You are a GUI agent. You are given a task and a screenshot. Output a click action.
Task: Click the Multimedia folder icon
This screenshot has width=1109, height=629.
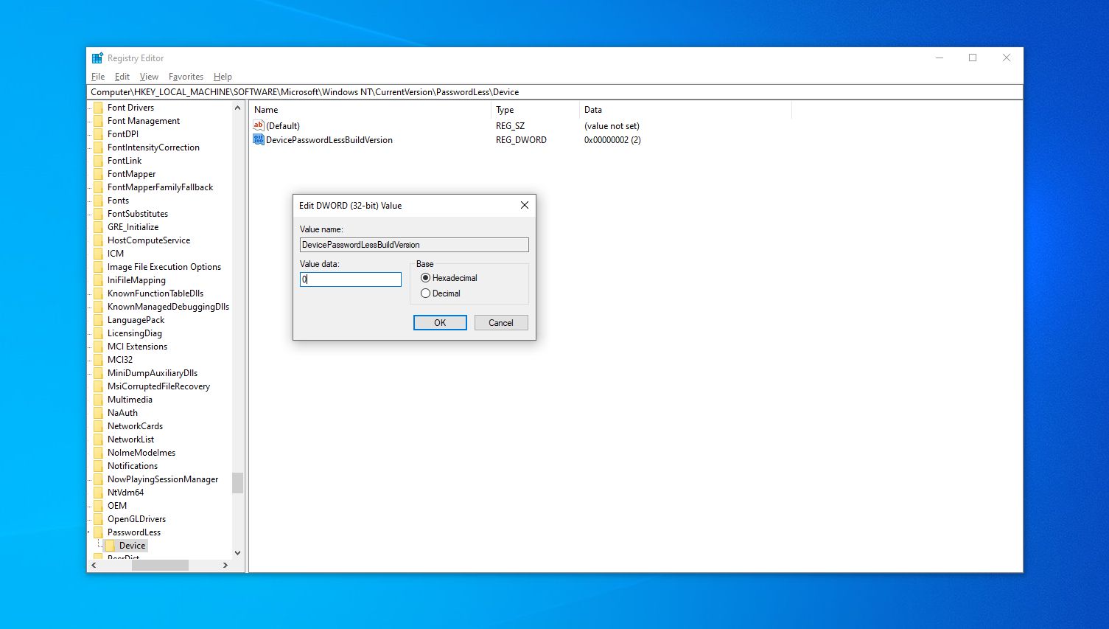(x=98, y=400)
